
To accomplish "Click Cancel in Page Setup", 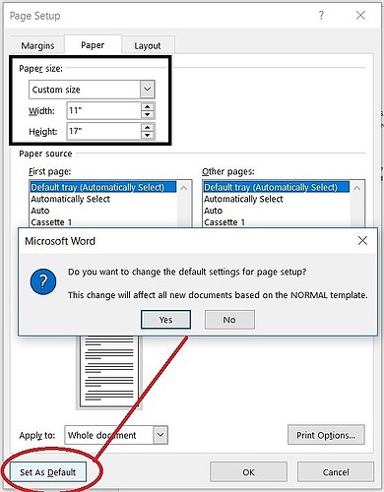I will [x=336, y=472].
